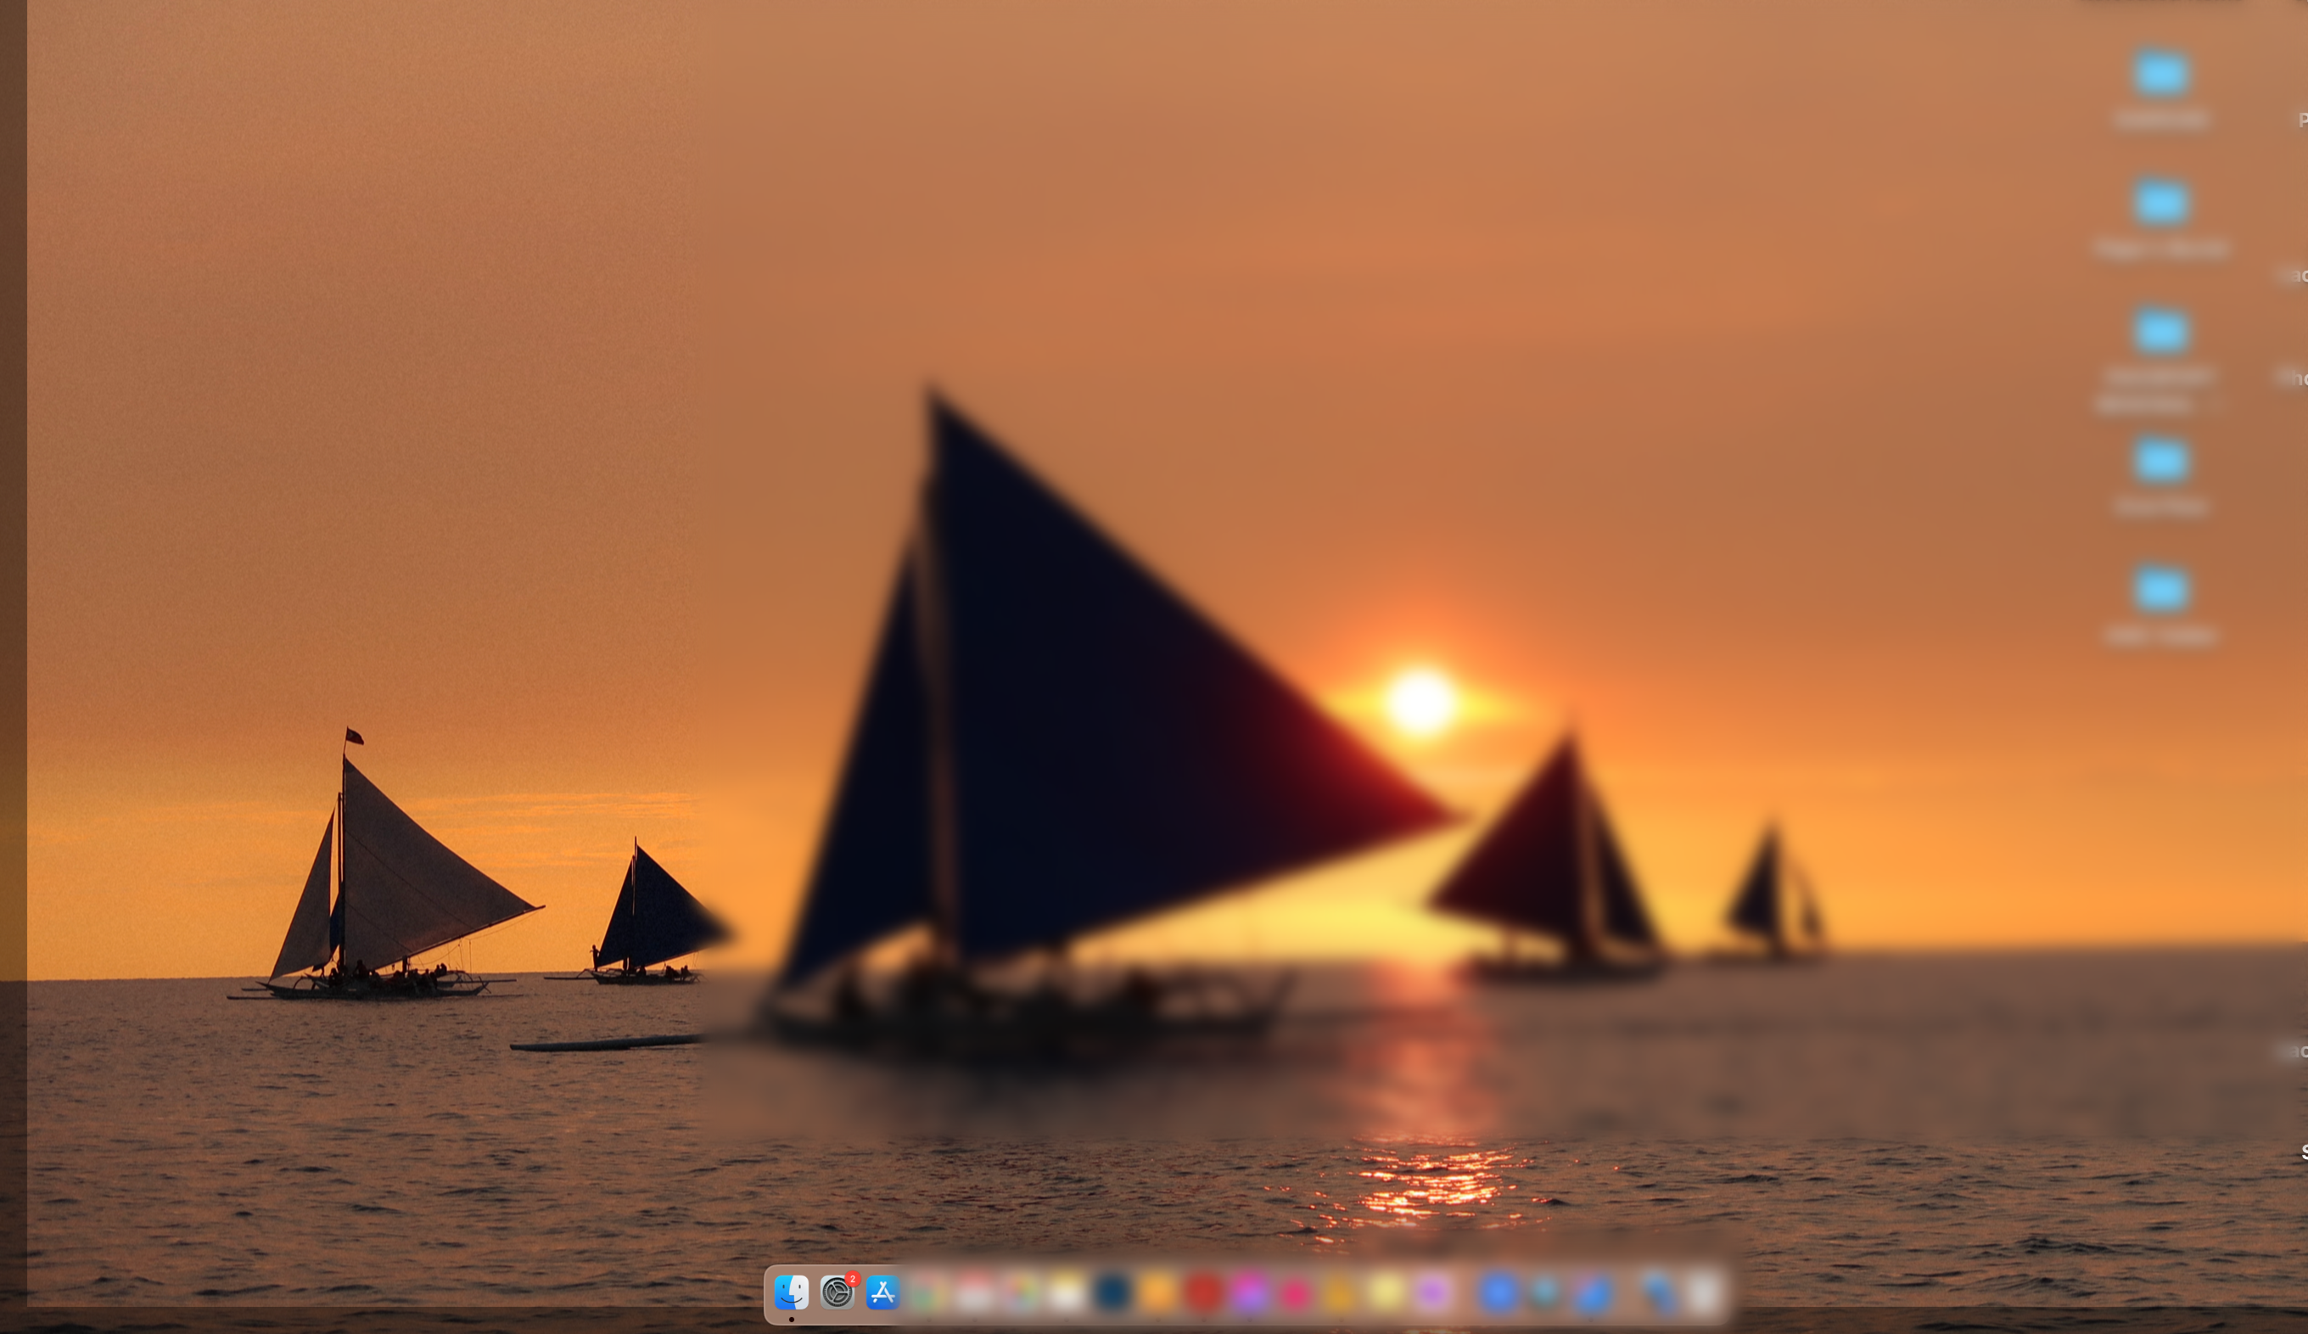Open Finder from the Dock
The image size is (2308, 1334).
click(x=792, y=1292)
